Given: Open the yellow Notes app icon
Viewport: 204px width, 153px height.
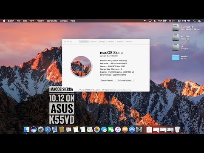Looking at the screenshot, I should 76,130.
